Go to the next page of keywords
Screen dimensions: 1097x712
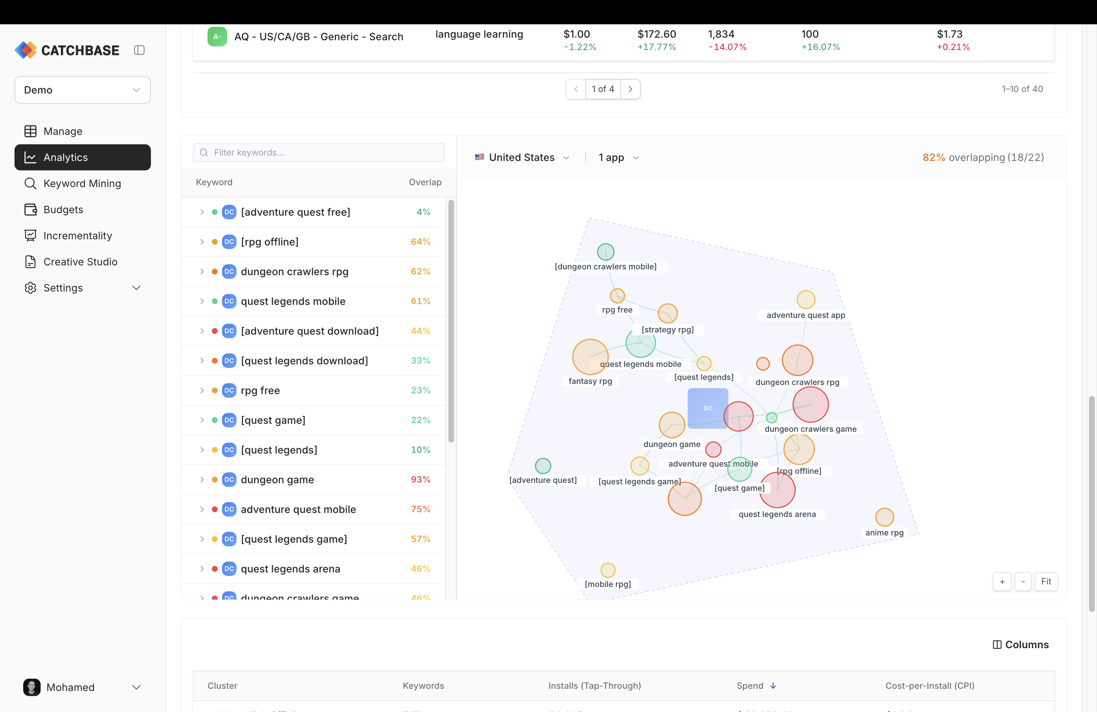point(630,89)
